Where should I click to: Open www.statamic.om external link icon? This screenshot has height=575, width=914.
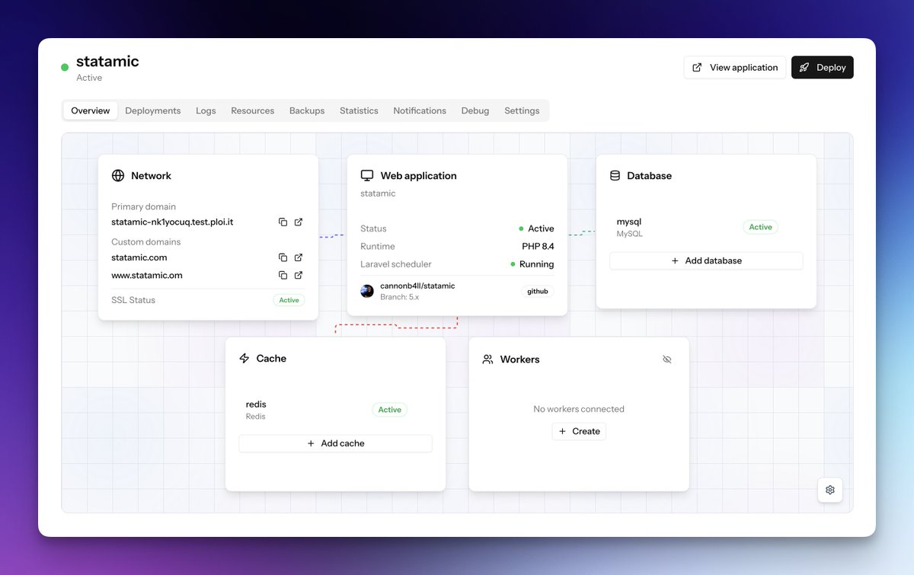[299, 275]
